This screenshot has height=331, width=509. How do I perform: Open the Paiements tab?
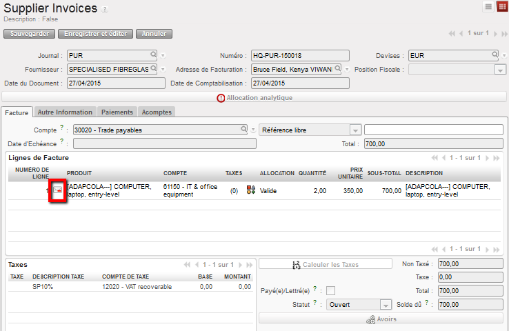117,112
